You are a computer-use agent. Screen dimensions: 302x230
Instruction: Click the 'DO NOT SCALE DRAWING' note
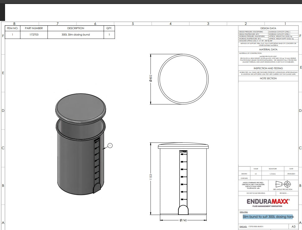[x=256, y=193]
